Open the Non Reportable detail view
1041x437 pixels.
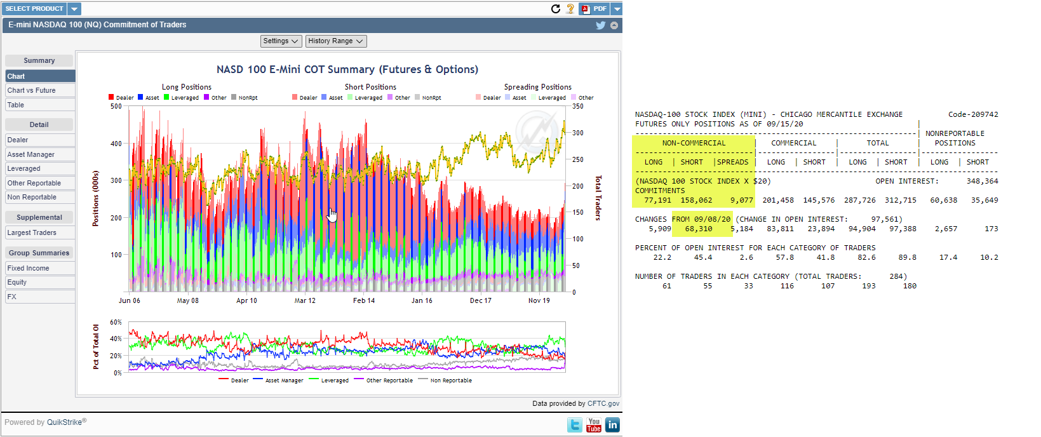coord(40,198)
